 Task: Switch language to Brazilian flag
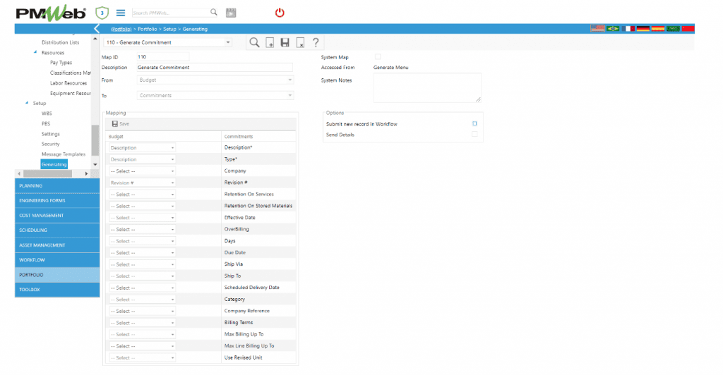(613, 28)
